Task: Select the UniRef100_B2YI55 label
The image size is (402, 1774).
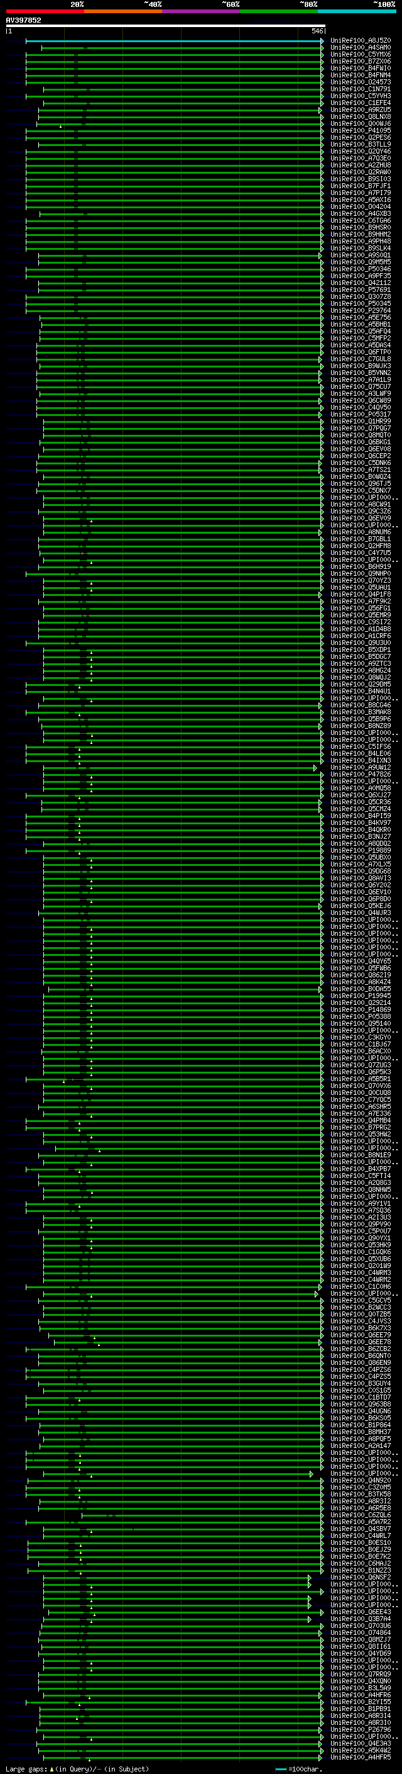Action: [361, 1702]
